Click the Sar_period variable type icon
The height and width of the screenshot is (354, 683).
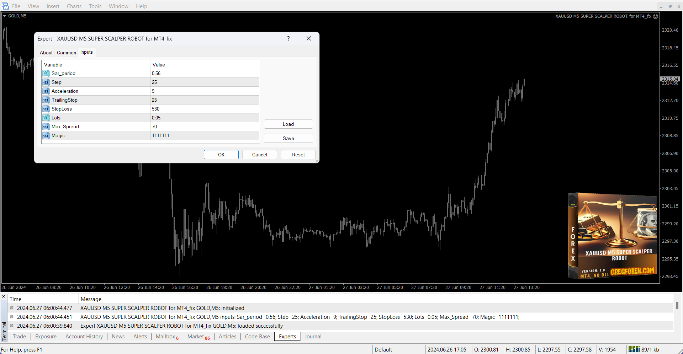(x=46, y=73)
